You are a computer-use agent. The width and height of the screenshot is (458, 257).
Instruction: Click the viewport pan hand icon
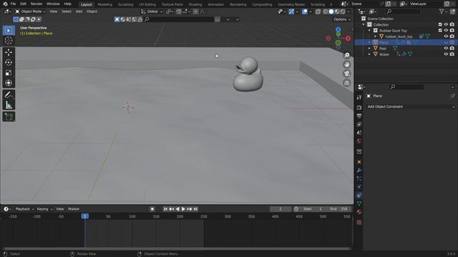[346, 64]
